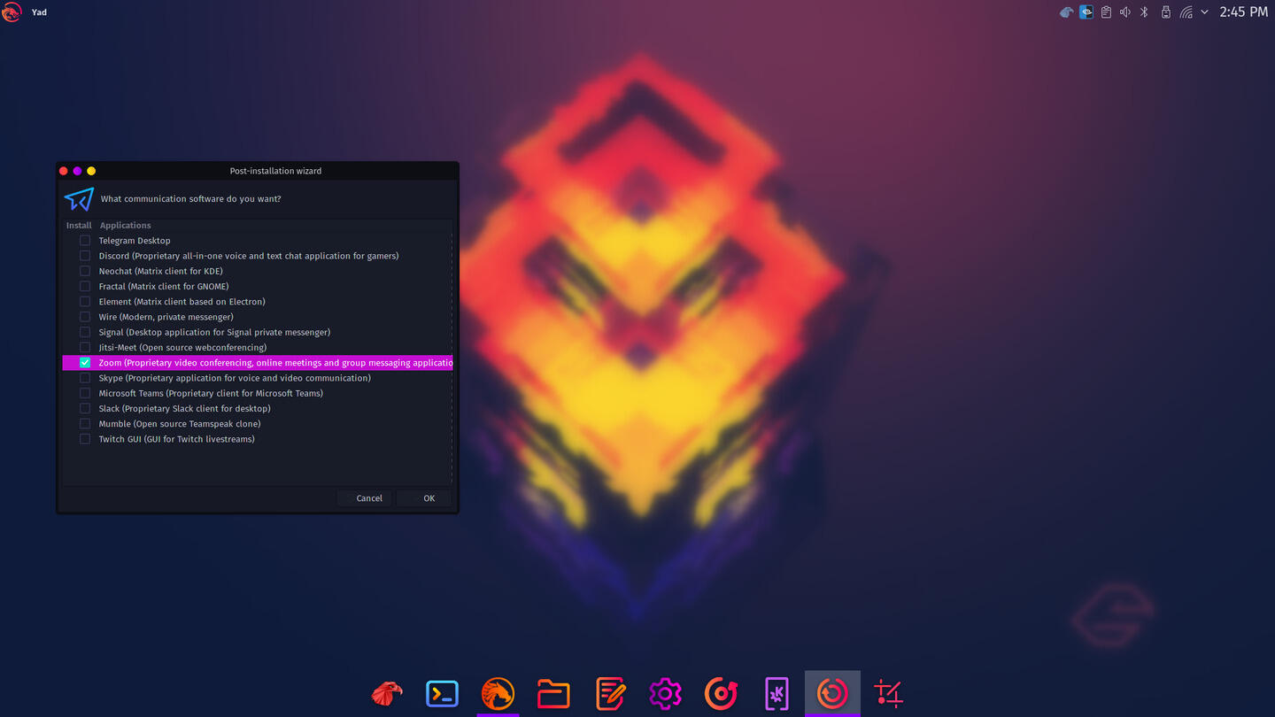
Task: Check the Microsoft Teams checkbox
Action: click(85, 393)
